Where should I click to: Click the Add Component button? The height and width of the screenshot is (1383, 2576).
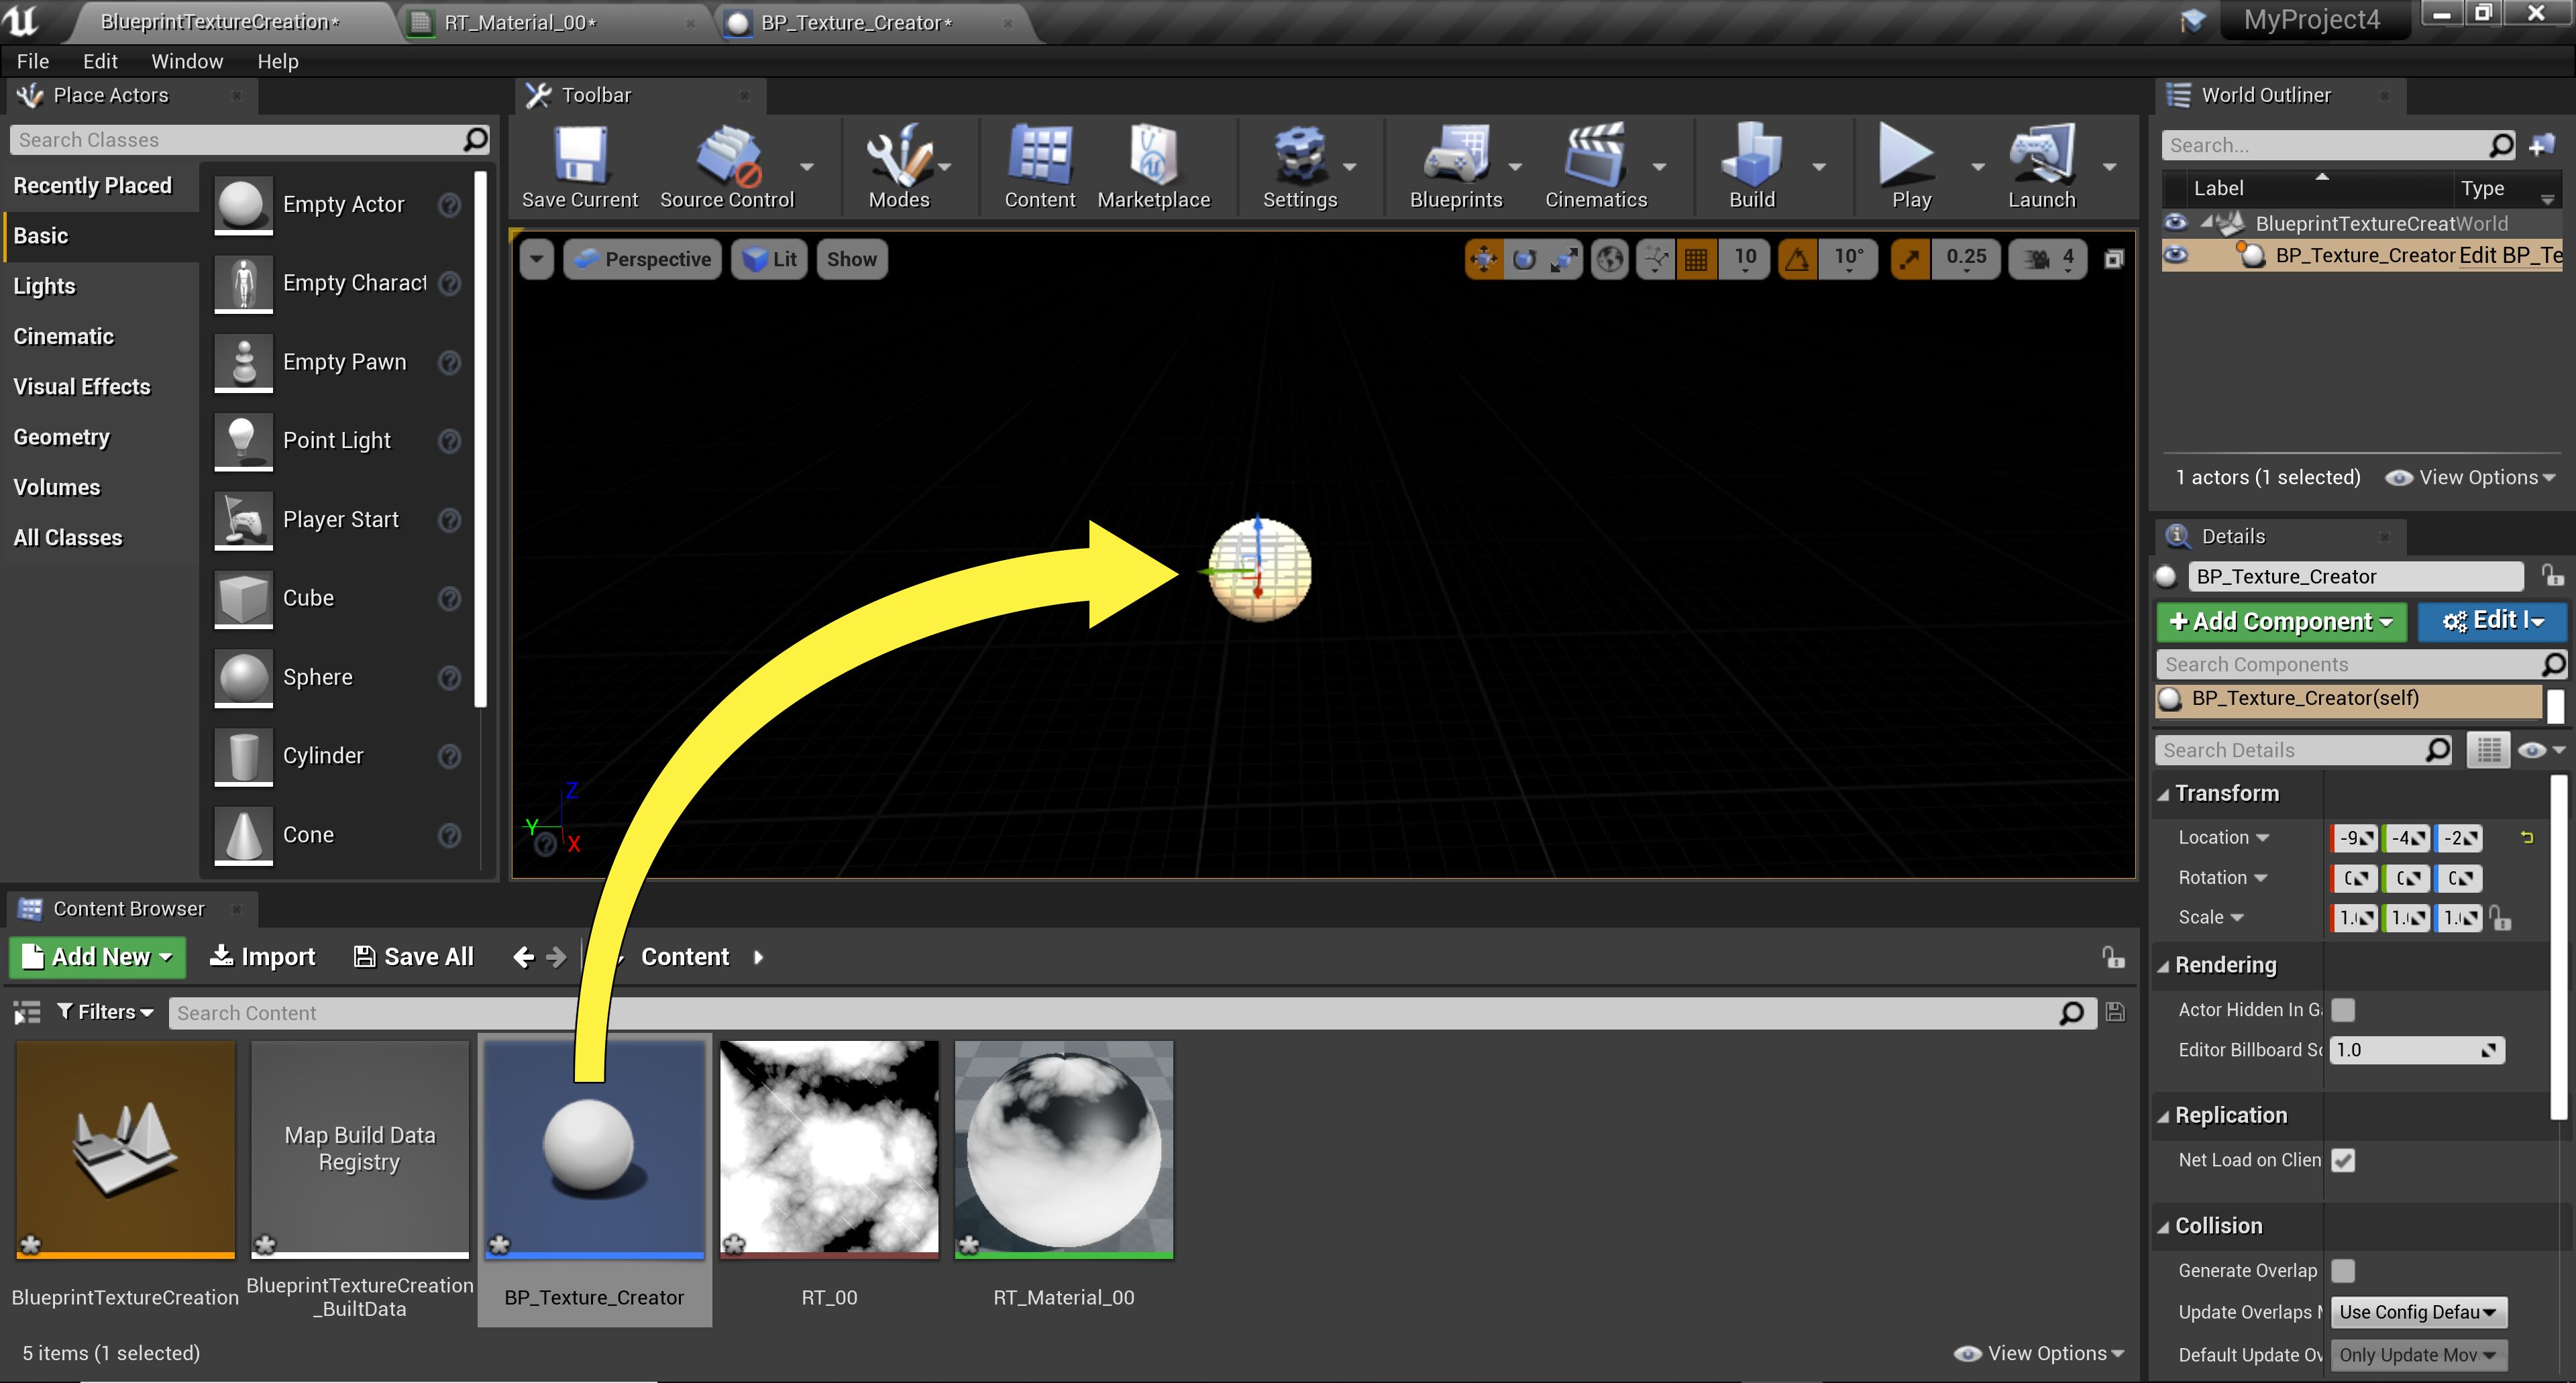[x=2281, y=621]
